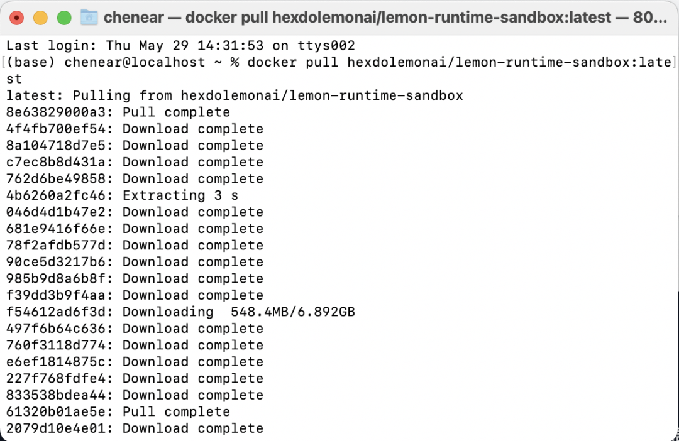679x441 pixels.
Task: Click layer 90ce5d3217b6 status line
Action: point(135,262)
